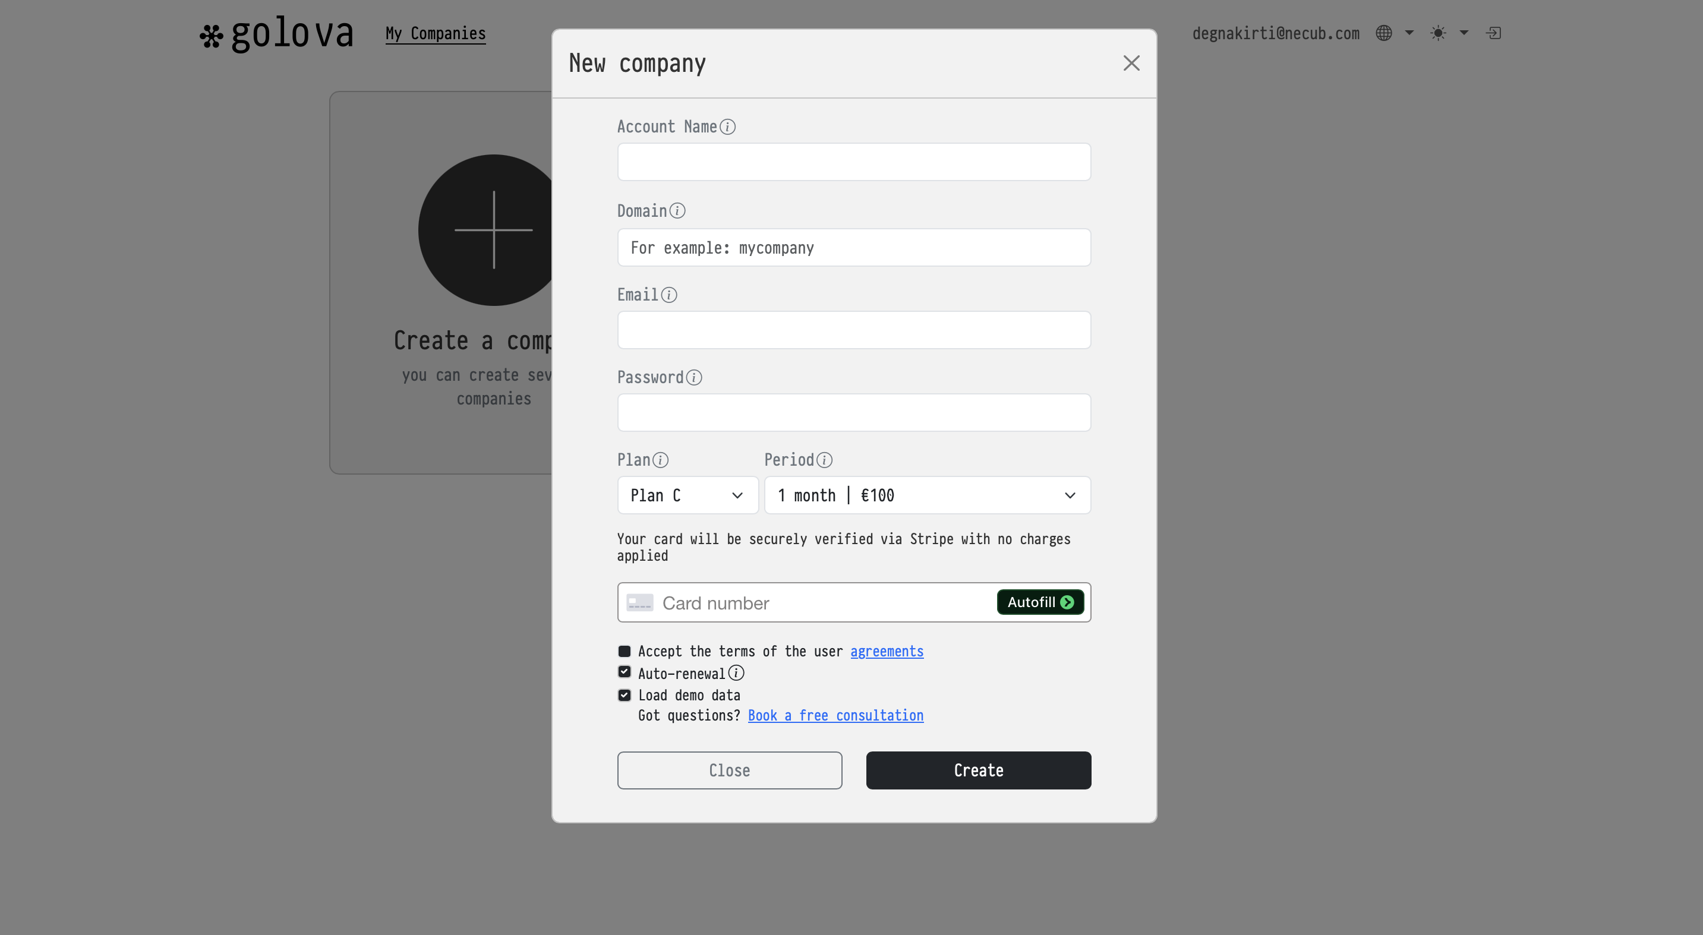The width and height of the screenshot is (1703, 935).
Task: Focus the Account Name input field
Action: click(853, 162)
